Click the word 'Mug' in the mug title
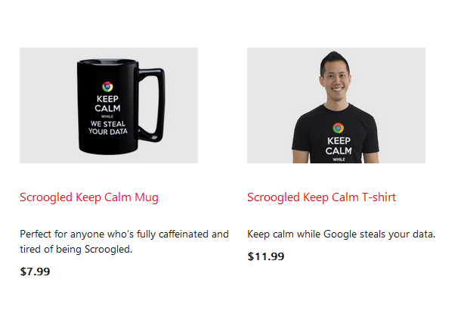The width and height of the screenshot is (464, 326). pos(147,197)
